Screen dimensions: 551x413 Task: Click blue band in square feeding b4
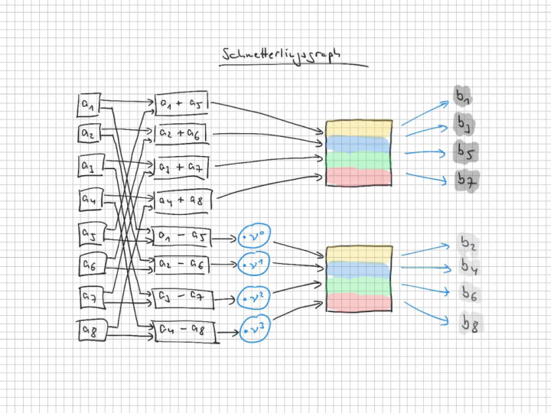pos(359,270)
